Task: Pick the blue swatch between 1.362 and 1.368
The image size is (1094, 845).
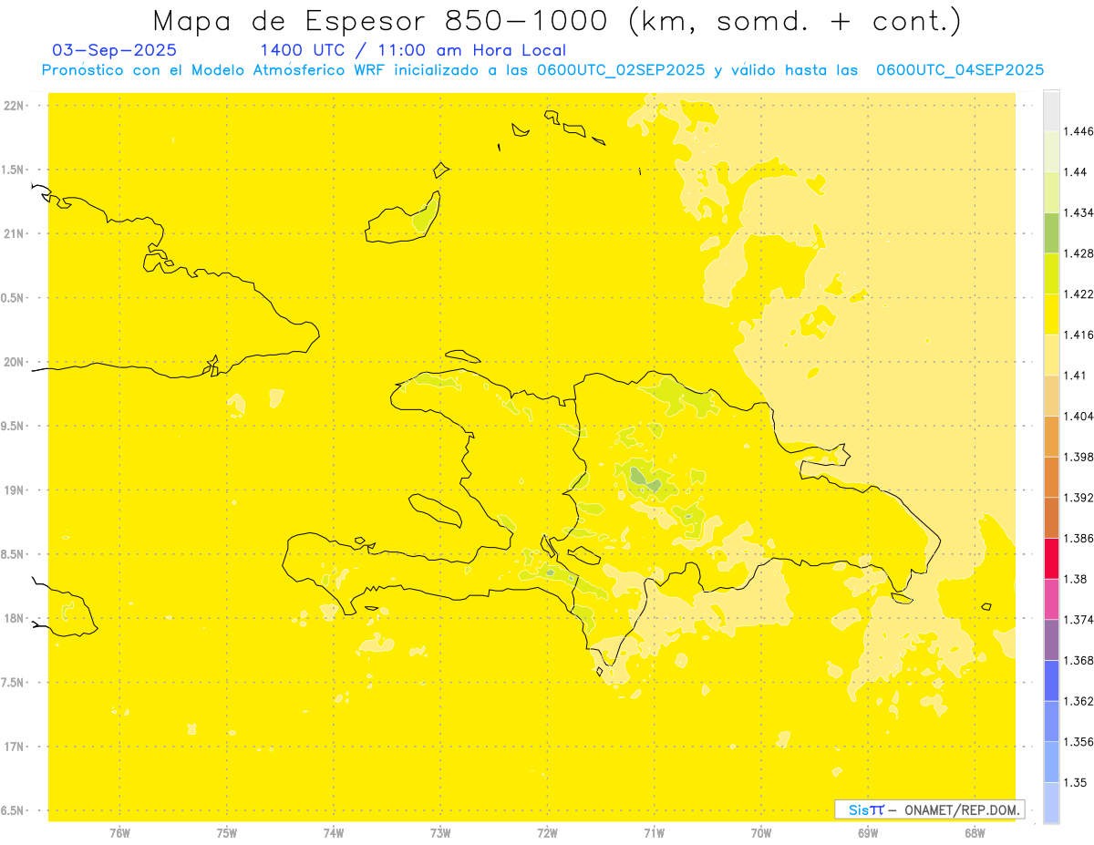Action: tap(1051, 680)
